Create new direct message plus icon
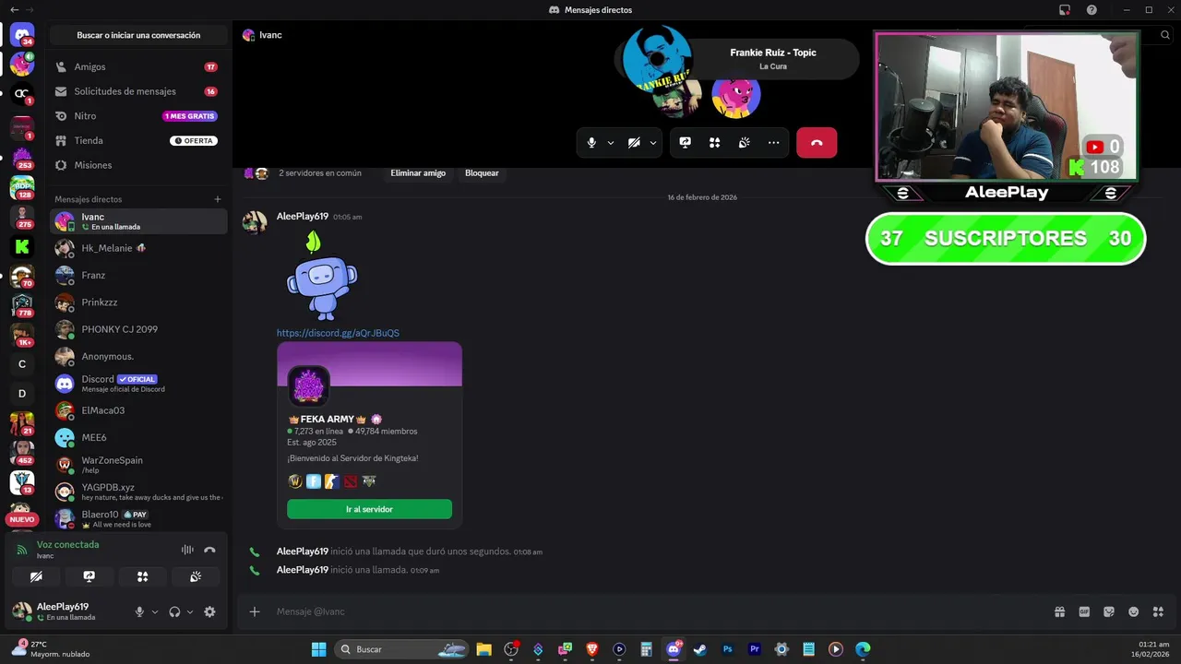The height and width of the screenshot is (664, 1181). click(218, 199)
